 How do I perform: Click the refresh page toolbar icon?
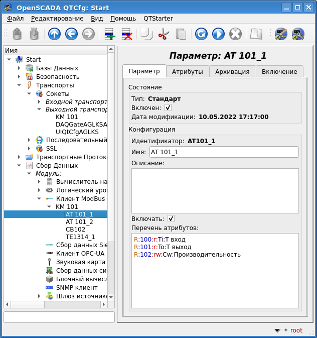click(x=201, y=34)
